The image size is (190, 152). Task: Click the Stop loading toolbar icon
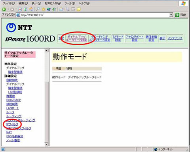[20, 9]
